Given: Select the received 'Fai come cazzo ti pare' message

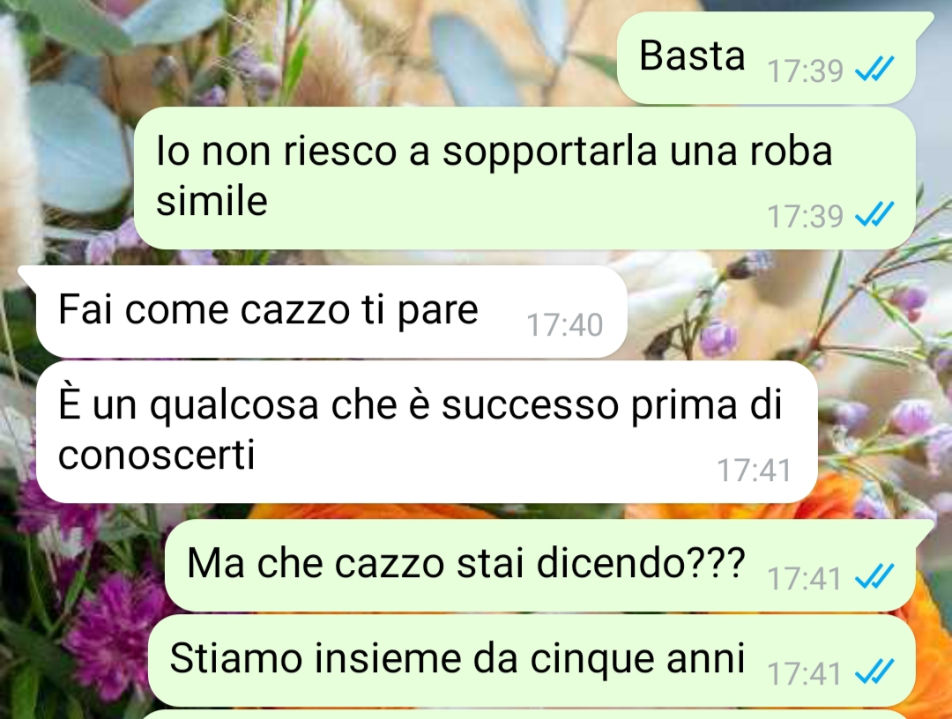Looking at the screenshot, I should click(x=331, y=312).
